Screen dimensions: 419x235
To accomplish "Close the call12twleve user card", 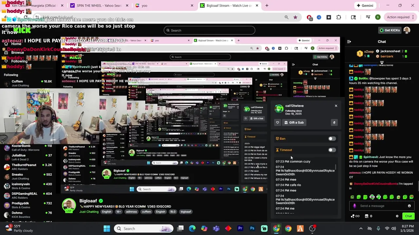I will click(x=336, y=106).
